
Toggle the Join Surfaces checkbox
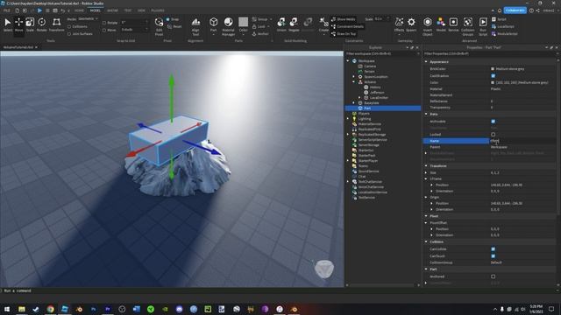pyautogui.click(x=69, y=34)
